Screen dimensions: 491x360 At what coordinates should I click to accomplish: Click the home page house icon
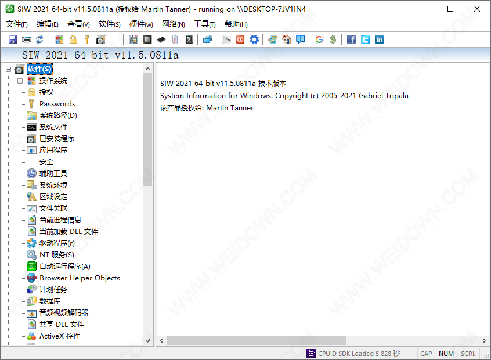point(287,39)
